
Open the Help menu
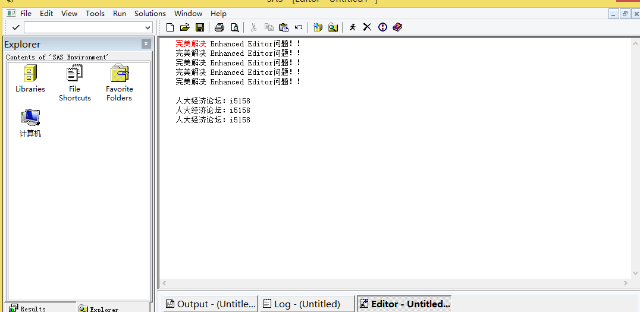coord(218,14)
